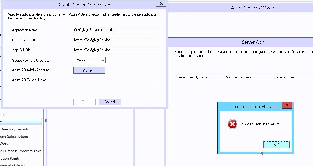Image resolution: width=313 pixels, height=166 pixels.
Task: Click the Configuration Manager dialog title
Action: pyautogui.click(x=256, y=107)
